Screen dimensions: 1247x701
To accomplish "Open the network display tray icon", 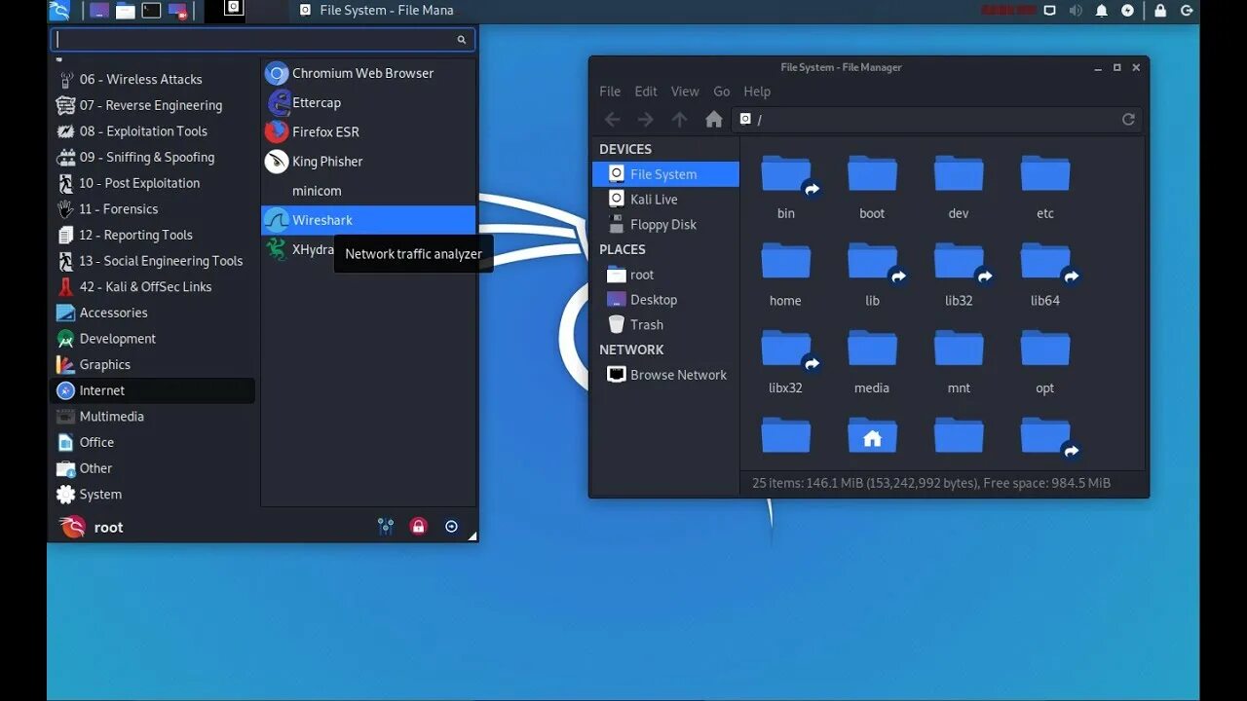I will [1049, 11].
